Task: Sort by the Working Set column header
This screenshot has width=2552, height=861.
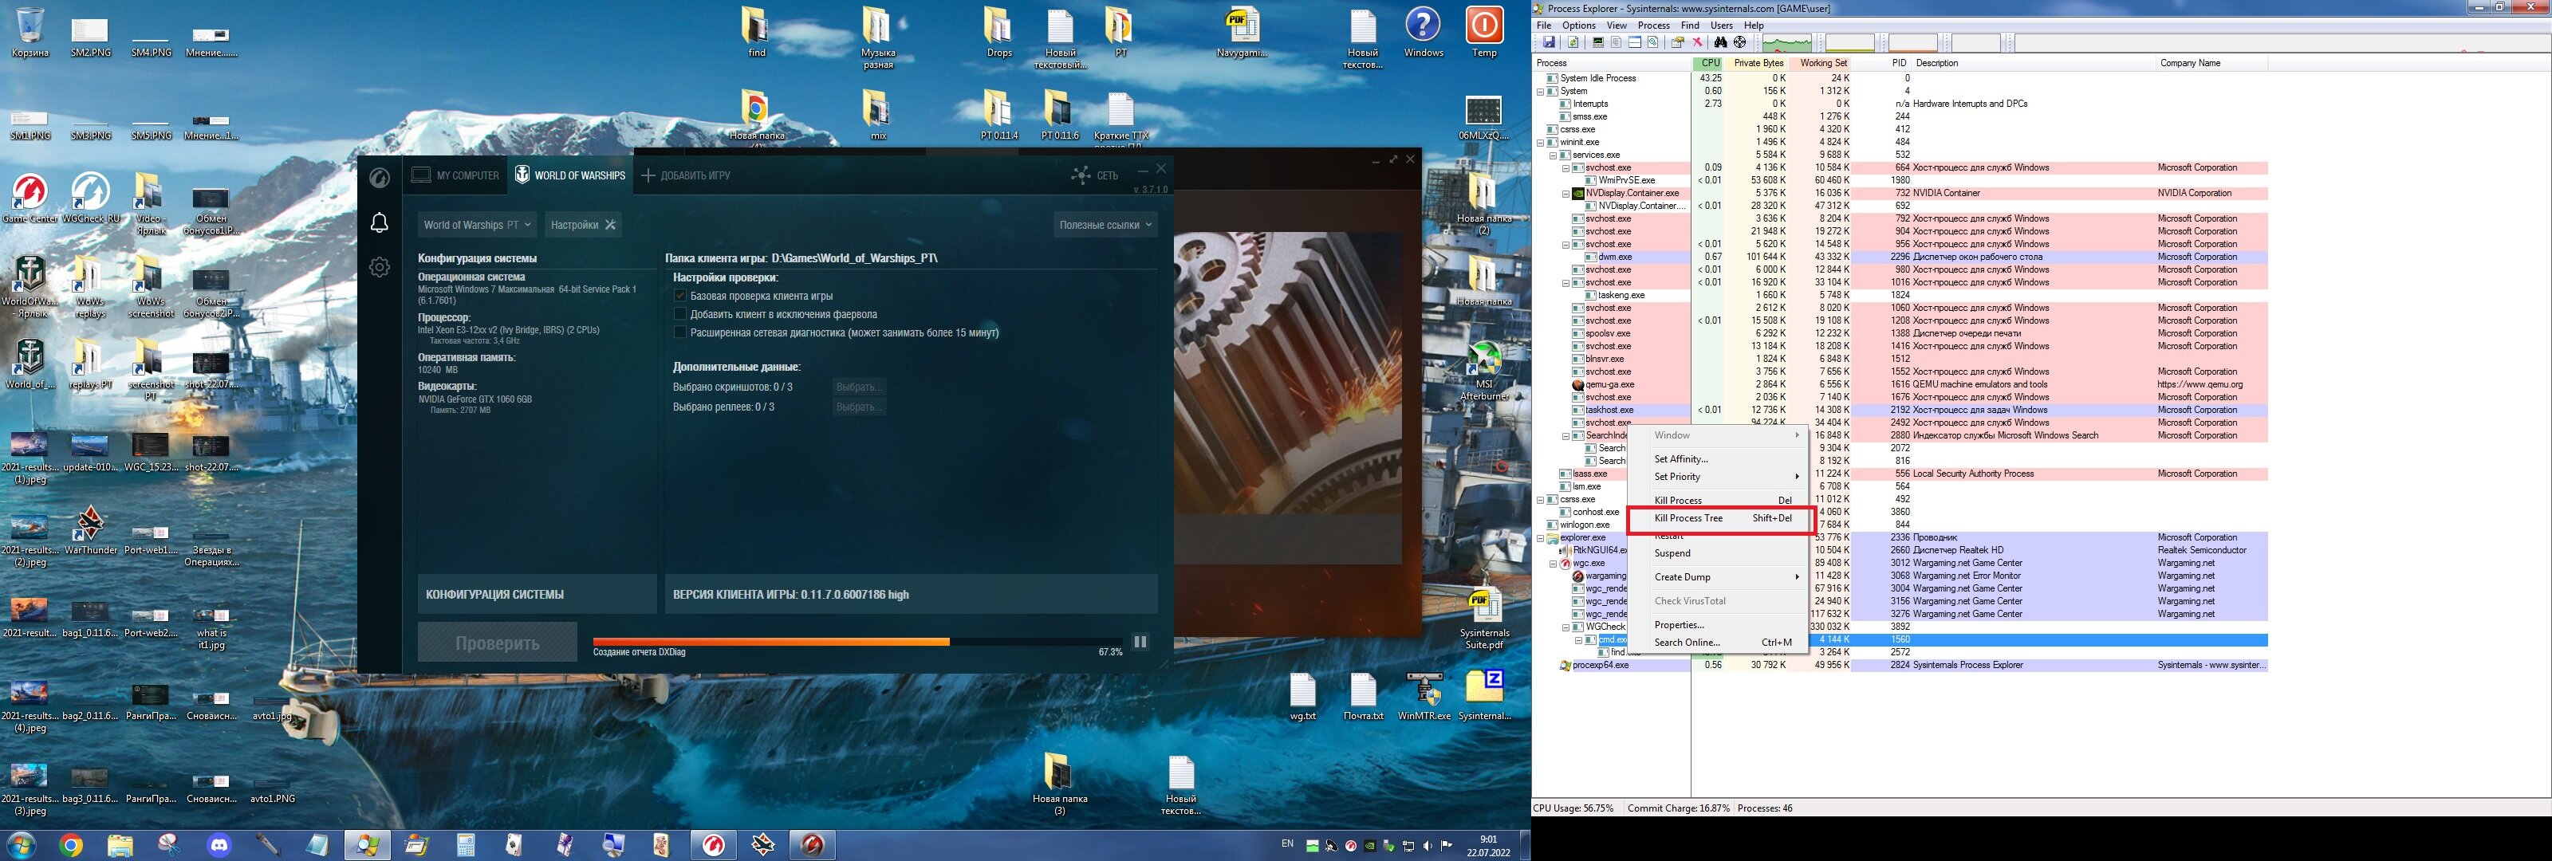Action: (1821, 64)
